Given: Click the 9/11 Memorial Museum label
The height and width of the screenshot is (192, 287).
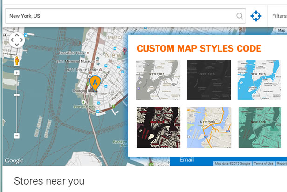Looking at the screenshot, I should click(75, 61).
